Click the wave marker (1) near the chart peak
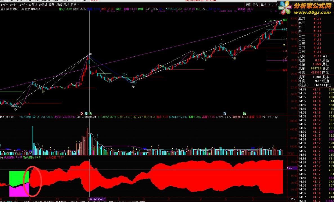The height and width of the screenshot is (202, 334). [222, 40]
